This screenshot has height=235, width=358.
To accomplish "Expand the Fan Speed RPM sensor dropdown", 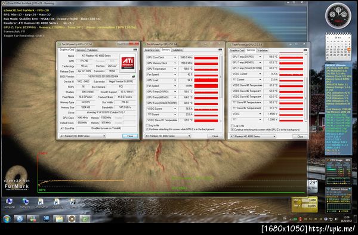I will (x=175, y=86).
